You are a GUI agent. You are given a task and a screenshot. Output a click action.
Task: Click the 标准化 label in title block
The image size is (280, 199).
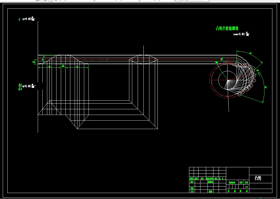pos(210,182)
